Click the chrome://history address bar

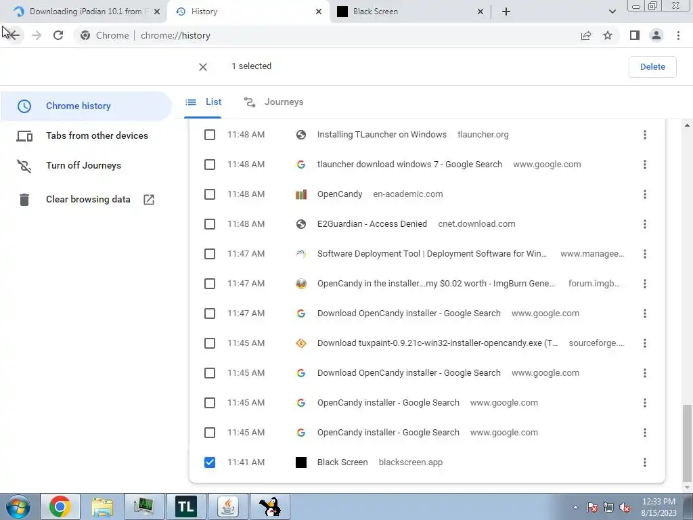click(325, 35)
